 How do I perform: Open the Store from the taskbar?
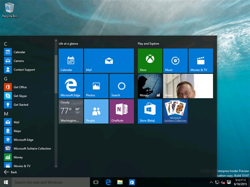132,182
